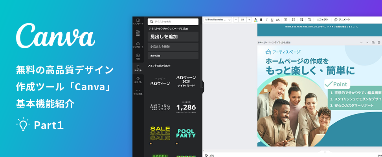382x157 pixels.
Task: Add body text with 本文を追加
Action: click(173, 55)
